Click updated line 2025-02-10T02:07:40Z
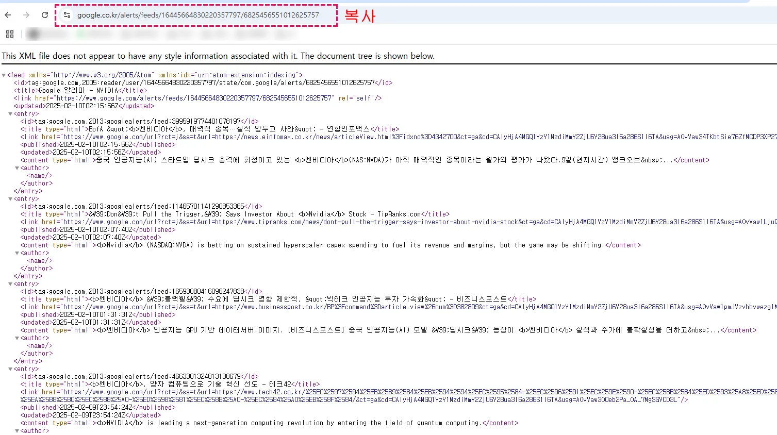Image resolution: width=777 pixels, height=435 pixels. 91,238
